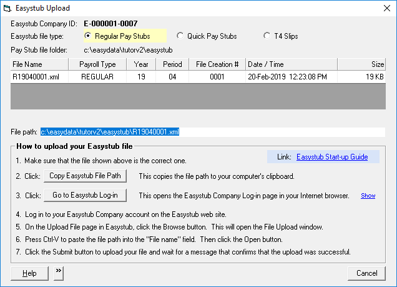The height and width of the screenshot is (287, 397).
Task: Click the folder path c:\easydata\tutorv2\easystub text
Action: tap(128, 50)
